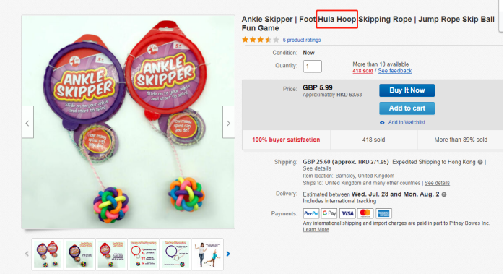
Task: Click the star rating display
Action: (x=261, y=40)
